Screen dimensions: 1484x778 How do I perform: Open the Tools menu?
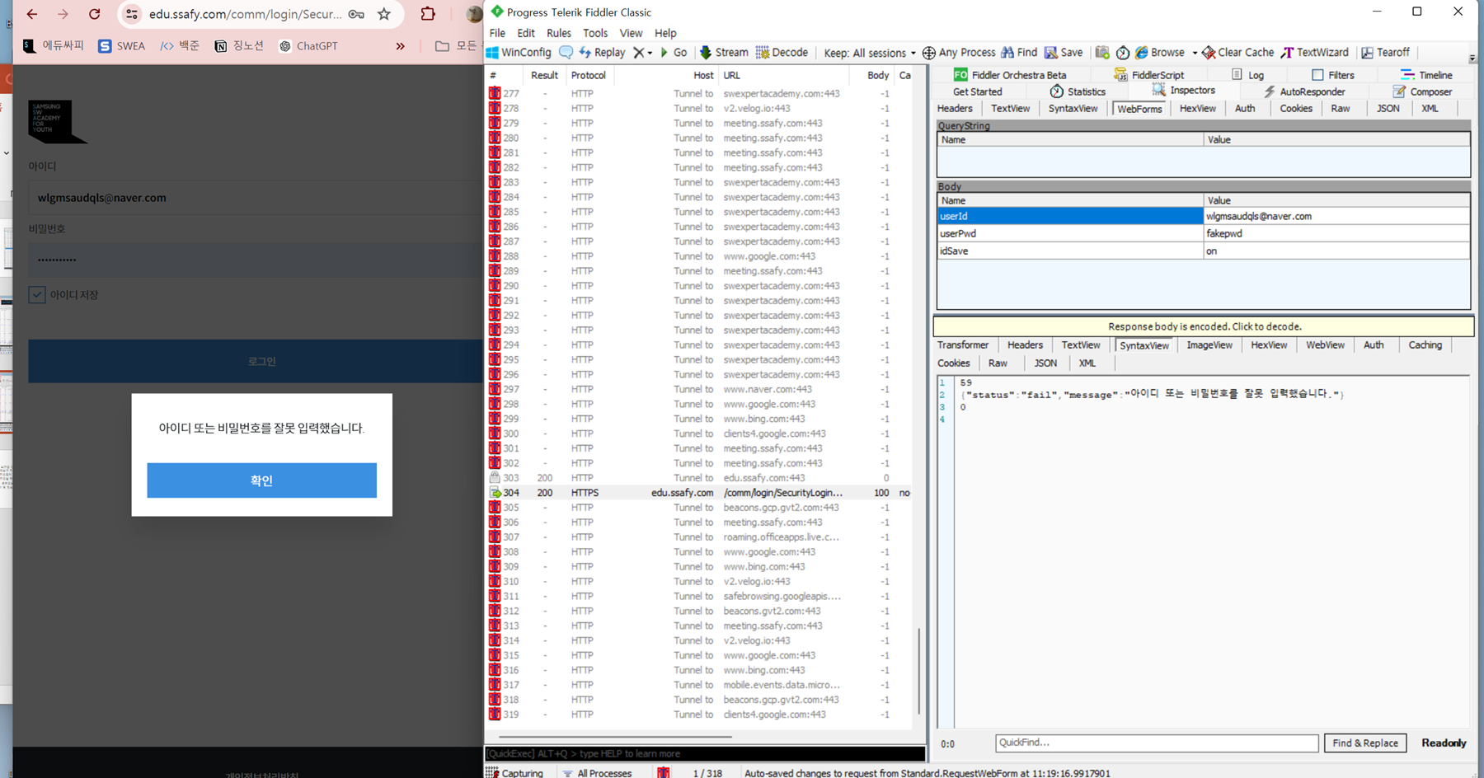pos(595,33)
